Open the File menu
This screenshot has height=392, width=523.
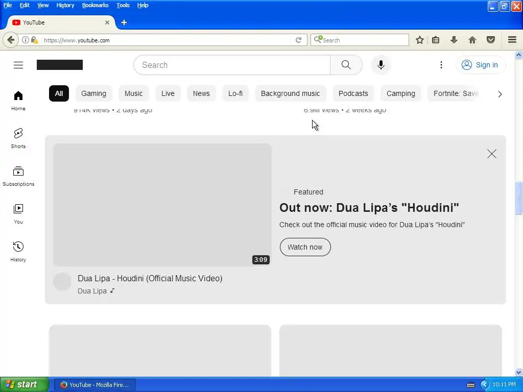pyautogui.click(x=8, y=5)
